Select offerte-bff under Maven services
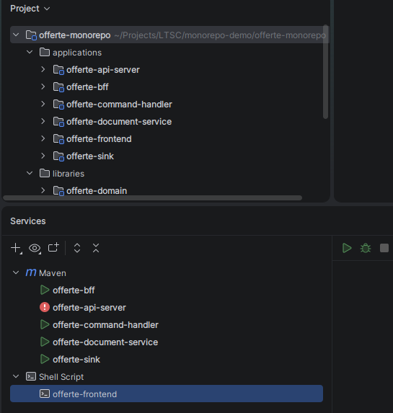The width and height of the screenshot is (393, 413). [74, 290]
